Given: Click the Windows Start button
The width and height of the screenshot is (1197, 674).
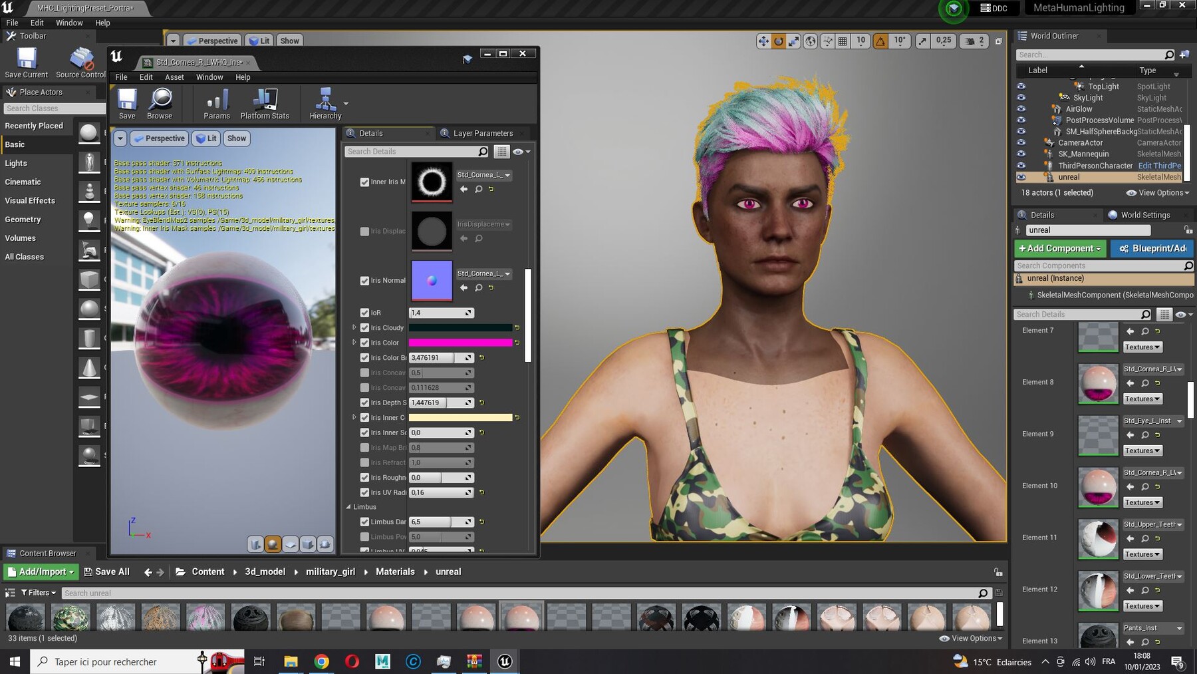Looking at the screenshot, I should tap(15, 661).
